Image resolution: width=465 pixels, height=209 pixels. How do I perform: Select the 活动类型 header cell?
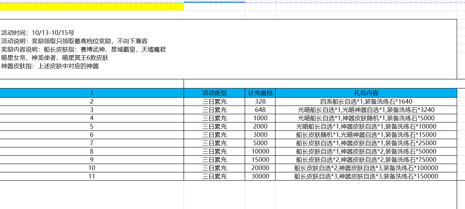click(214, 93)
